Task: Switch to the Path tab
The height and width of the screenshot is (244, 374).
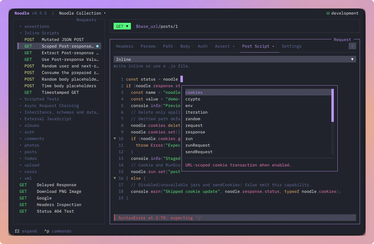Action: [168, 46]
